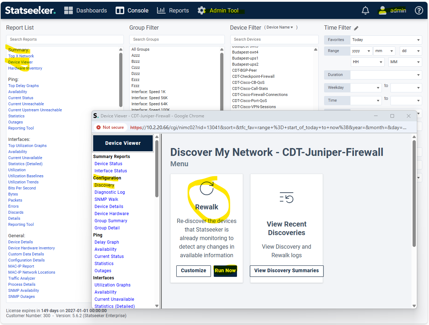The image size is (429, 325).
Task: Open Current Upstream Unreachable report
Action: point(35,110)
